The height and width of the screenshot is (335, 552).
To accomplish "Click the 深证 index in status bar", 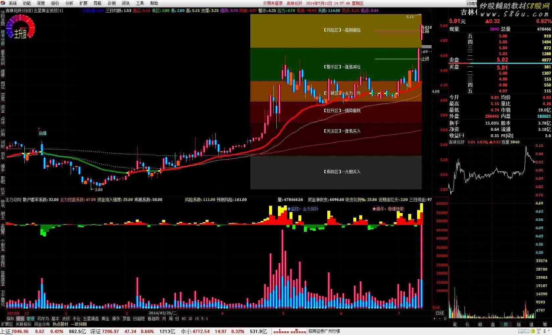I will 95,331.
